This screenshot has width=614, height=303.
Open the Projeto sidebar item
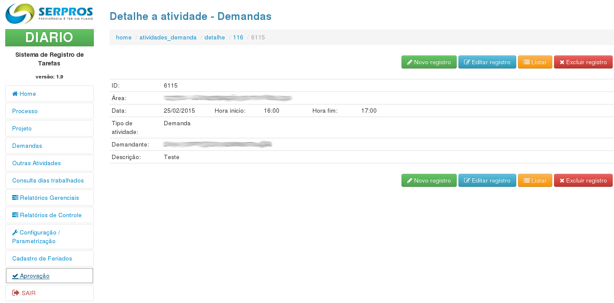(22, 128)
